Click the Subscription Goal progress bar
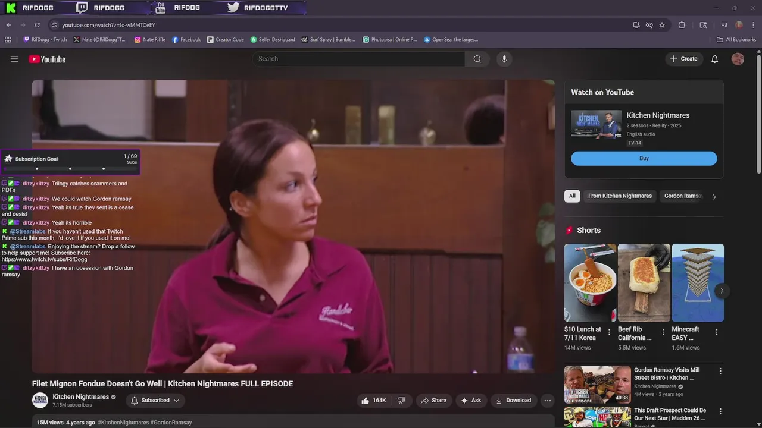 pos(70,169)
